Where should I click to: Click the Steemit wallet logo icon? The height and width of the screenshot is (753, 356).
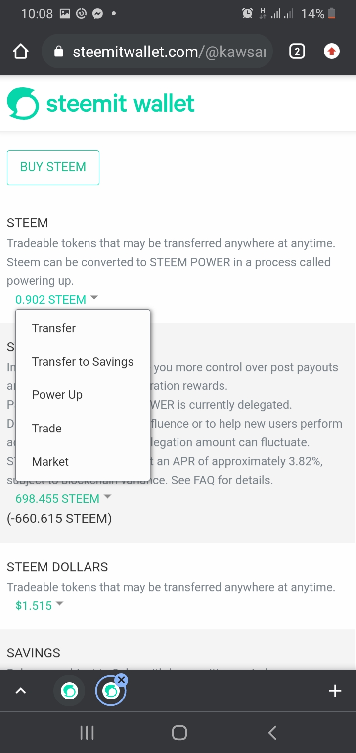[23, 104]
